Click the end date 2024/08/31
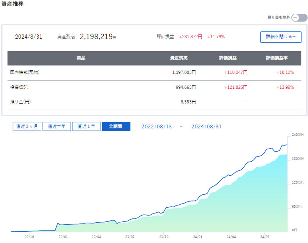 pyautogui.click(x=206, y=127)
